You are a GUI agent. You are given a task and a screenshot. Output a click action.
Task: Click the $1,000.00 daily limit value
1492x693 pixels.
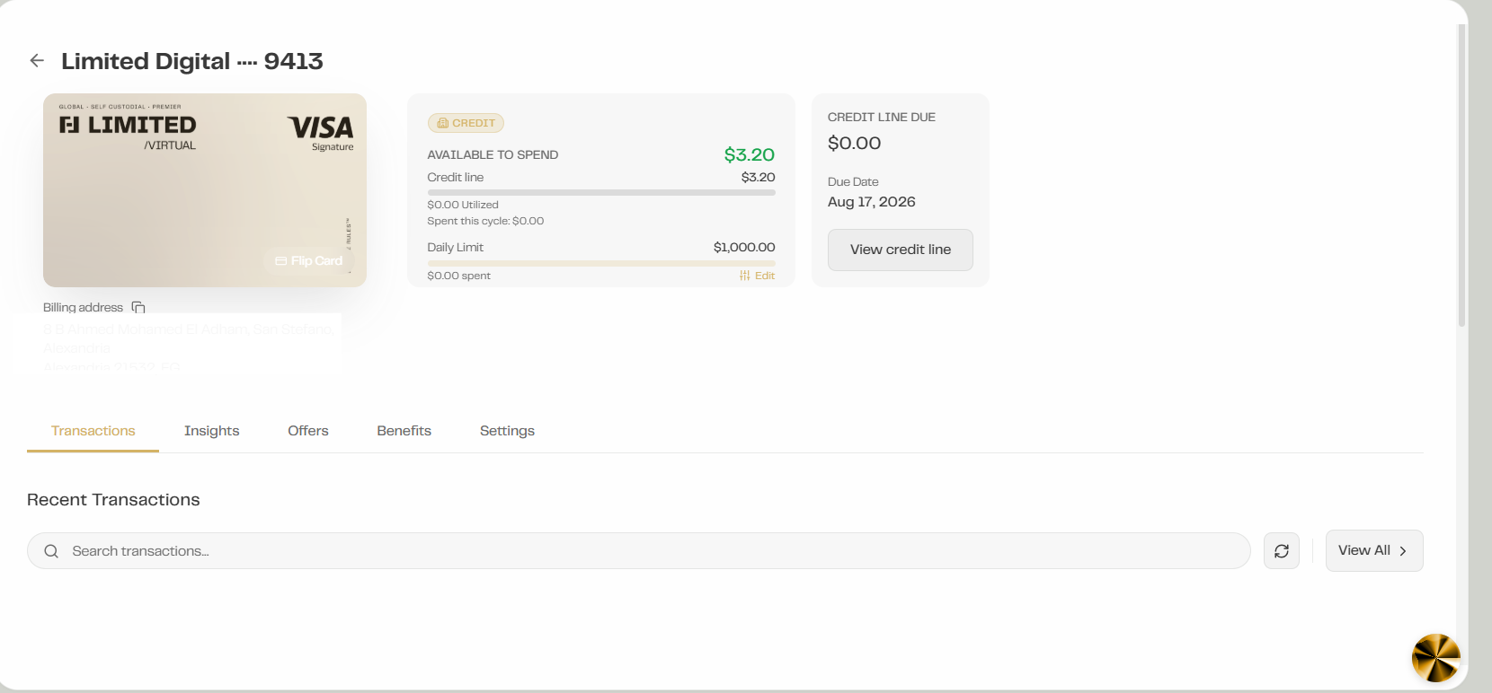coord(744,247)
